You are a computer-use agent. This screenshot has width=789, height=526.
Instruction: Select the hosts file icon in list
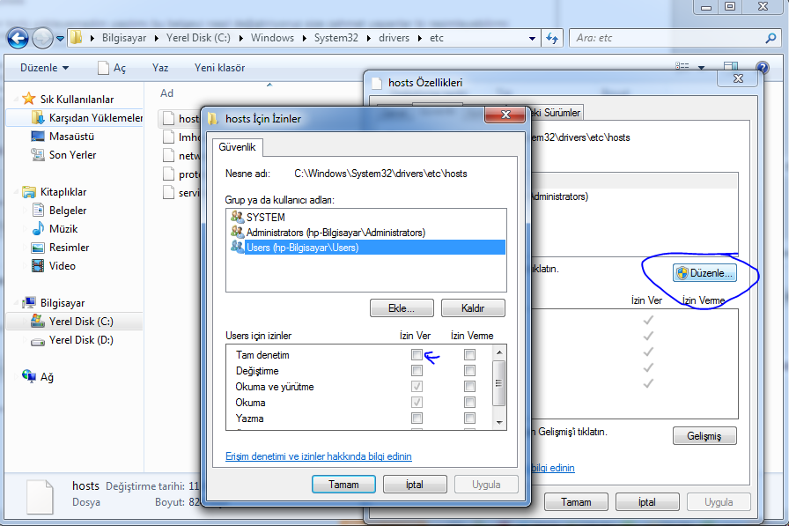[x=169, y=118]
